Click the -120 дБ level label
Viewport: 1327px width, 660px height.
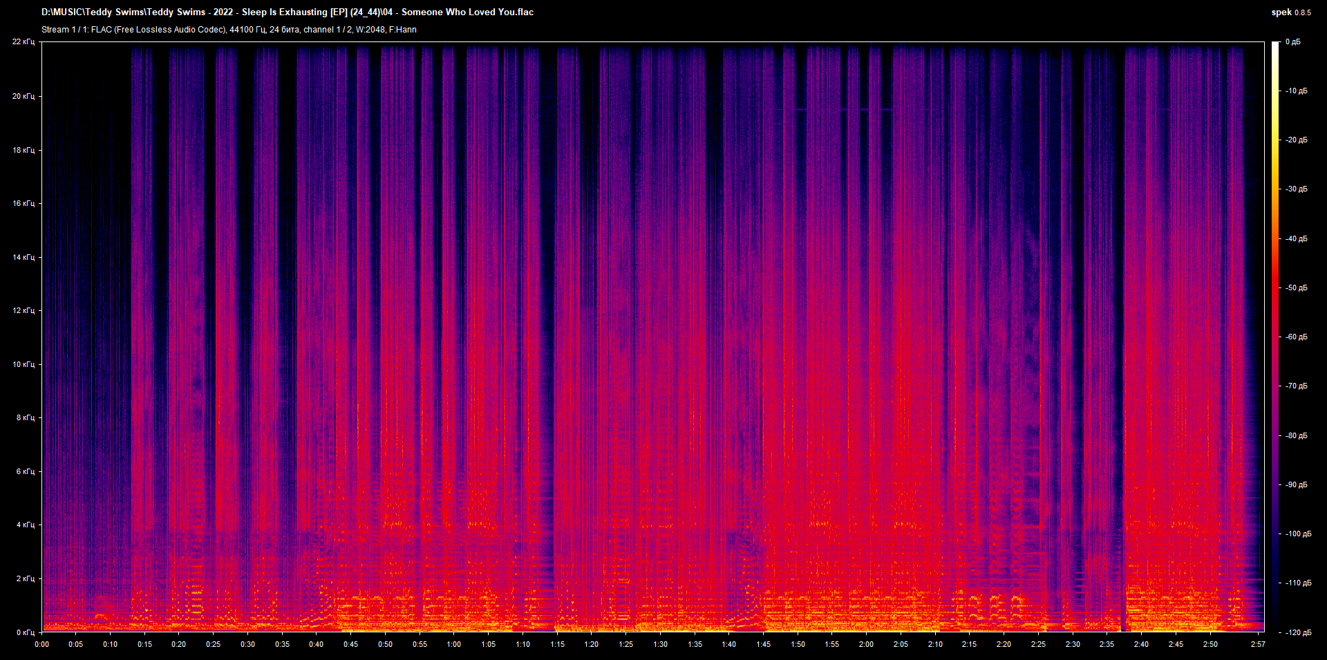[1299, 633]
